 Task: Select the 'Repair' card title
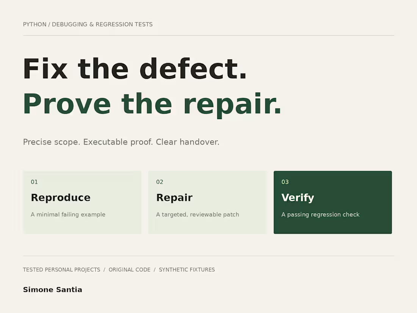[174, 198]
